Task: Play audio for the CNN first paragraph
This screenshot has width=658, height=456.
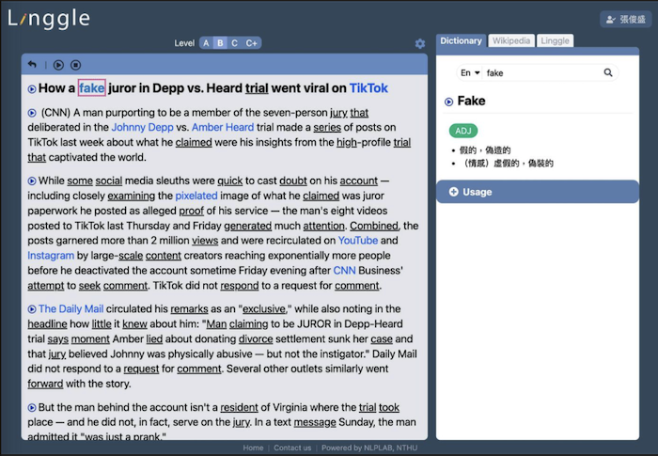Action: click(32, 114)
